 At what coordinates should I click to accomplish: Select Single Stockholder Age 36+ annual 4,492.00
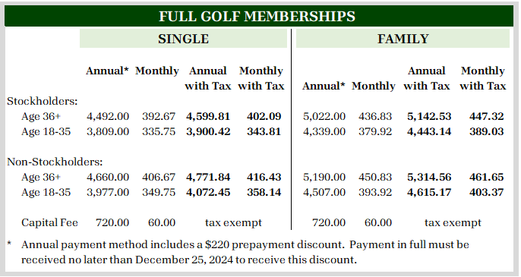tap(108, 116)
